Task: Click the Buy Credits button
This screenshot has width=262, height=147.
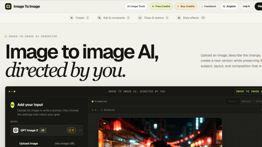Action: [x=186, y=6]
